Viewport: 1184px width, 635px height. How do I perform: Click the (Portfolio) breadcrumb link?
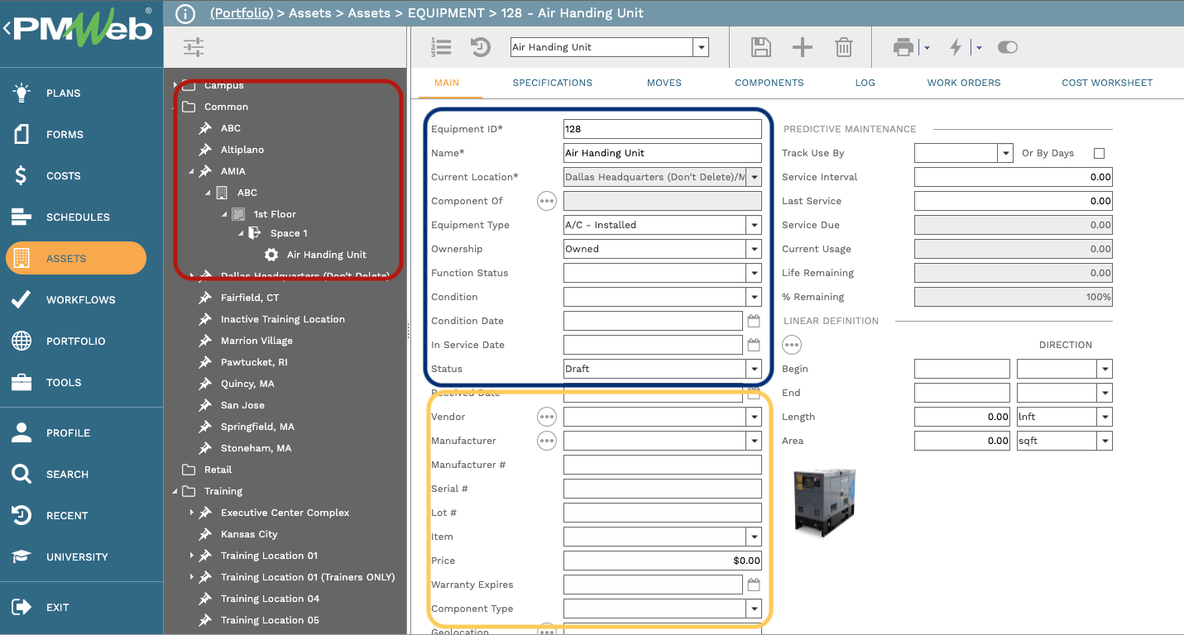242,13
